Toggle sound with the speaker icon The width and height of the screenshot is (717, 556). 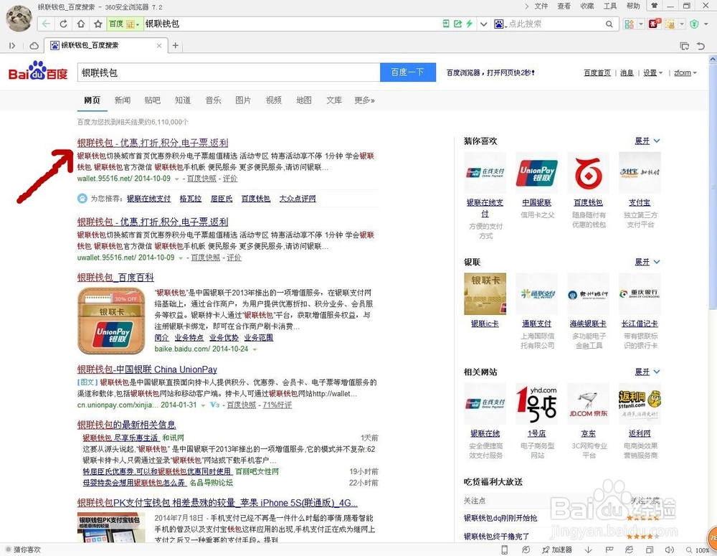670,550
